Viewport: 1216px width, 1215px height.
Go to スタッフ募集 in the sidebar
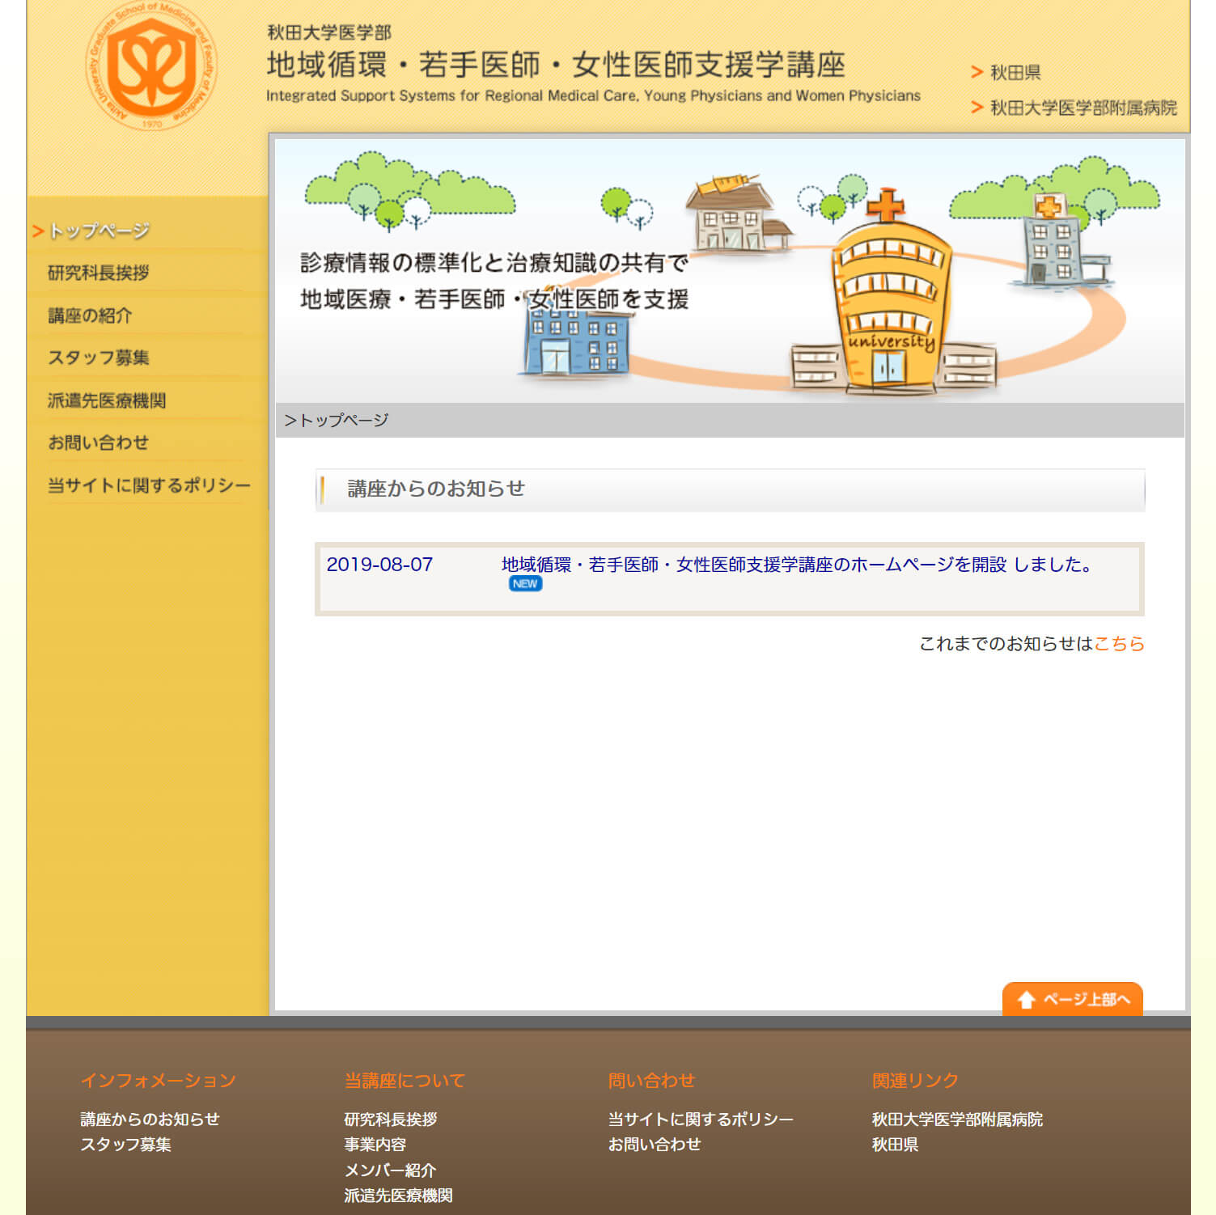tap(99, 358)
